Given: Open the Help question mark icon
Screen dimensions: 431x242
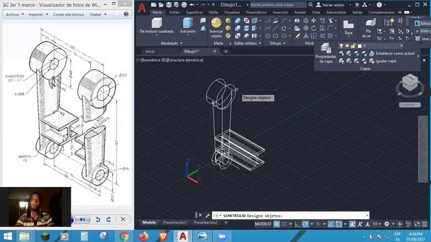Looking at the screenshot, I should pos(379,5).
